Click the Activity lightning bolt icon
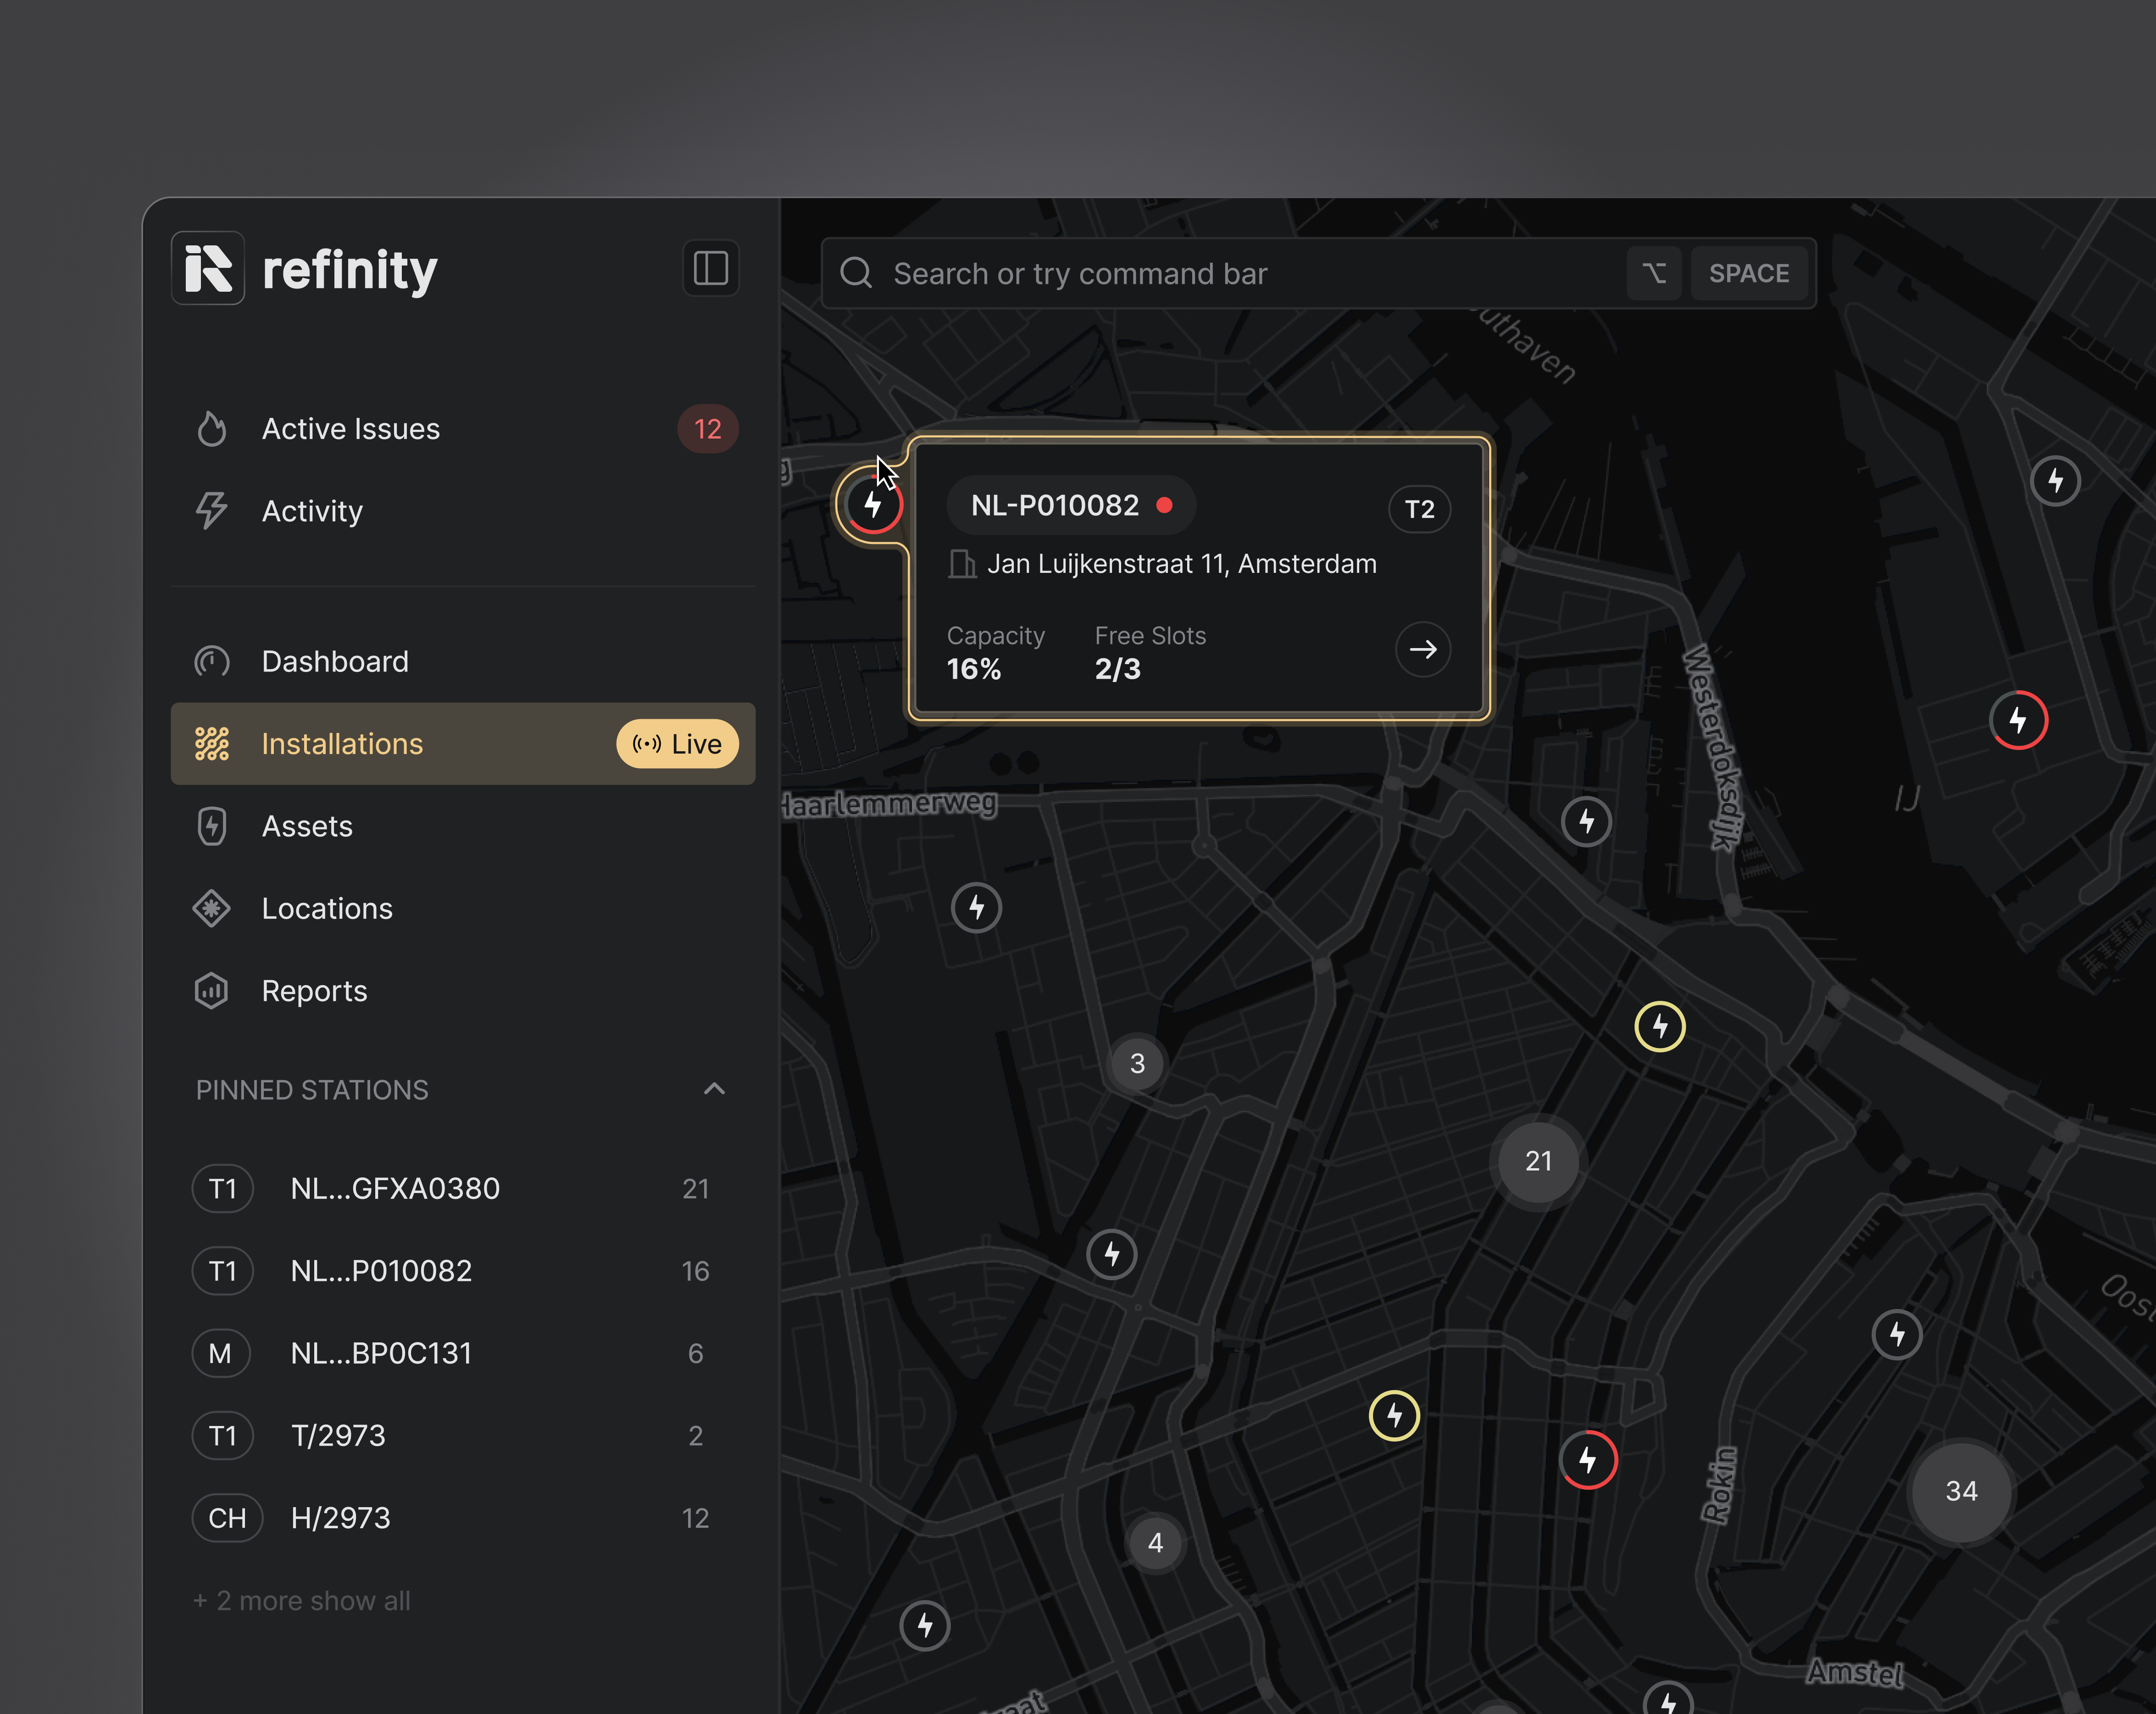The image size is (2156, 1714). 211,511
